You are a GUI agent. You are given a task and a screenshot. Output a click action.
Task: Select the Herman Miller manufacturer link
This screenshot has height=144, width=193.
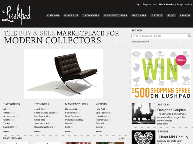click(x=72, y=109)
